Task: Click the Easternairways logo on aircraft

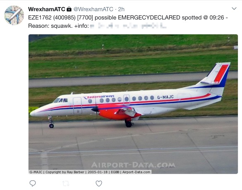Action: [x=99, y=97]
